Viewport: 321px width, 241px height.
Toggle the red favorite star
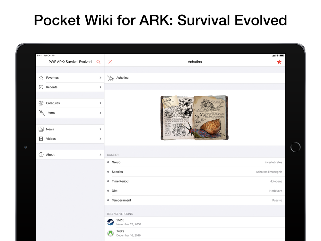click(x=279, y=62)
